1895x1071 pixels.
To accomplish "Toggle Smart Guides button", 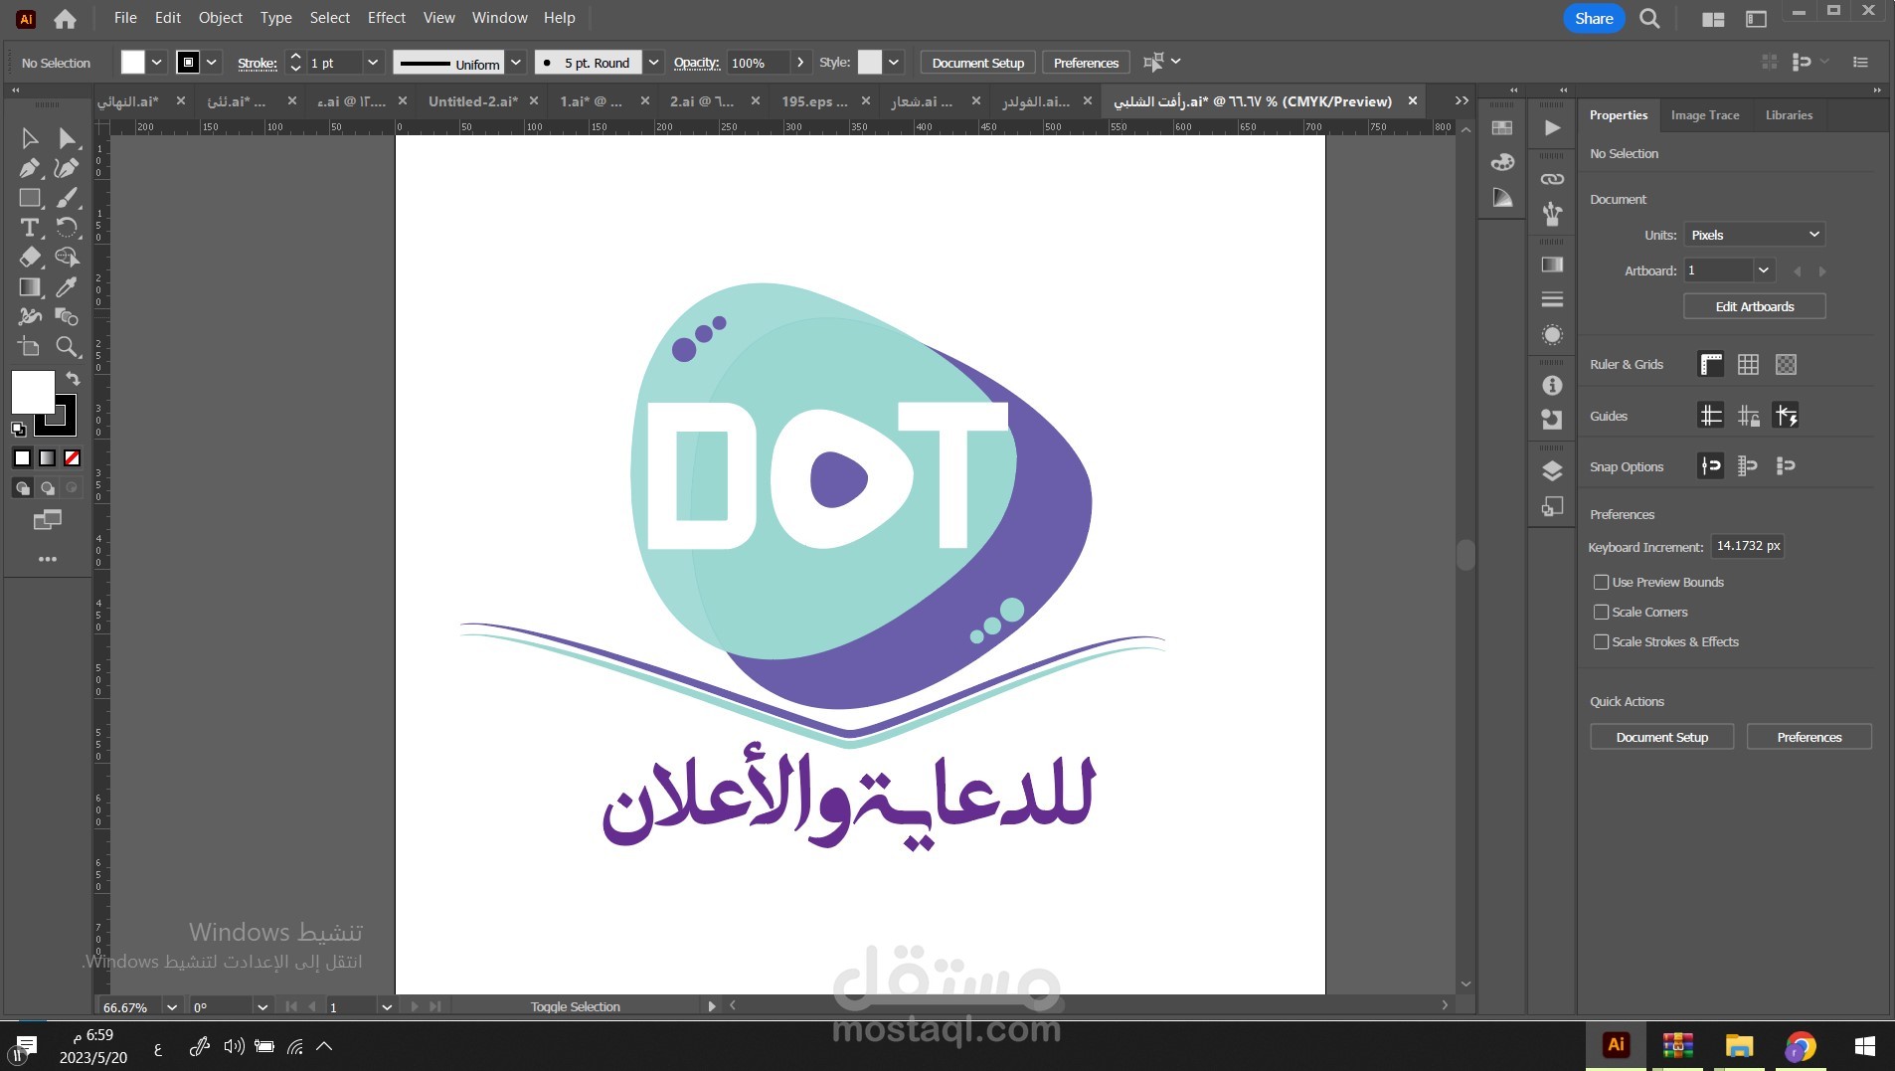I will 1786,416.
